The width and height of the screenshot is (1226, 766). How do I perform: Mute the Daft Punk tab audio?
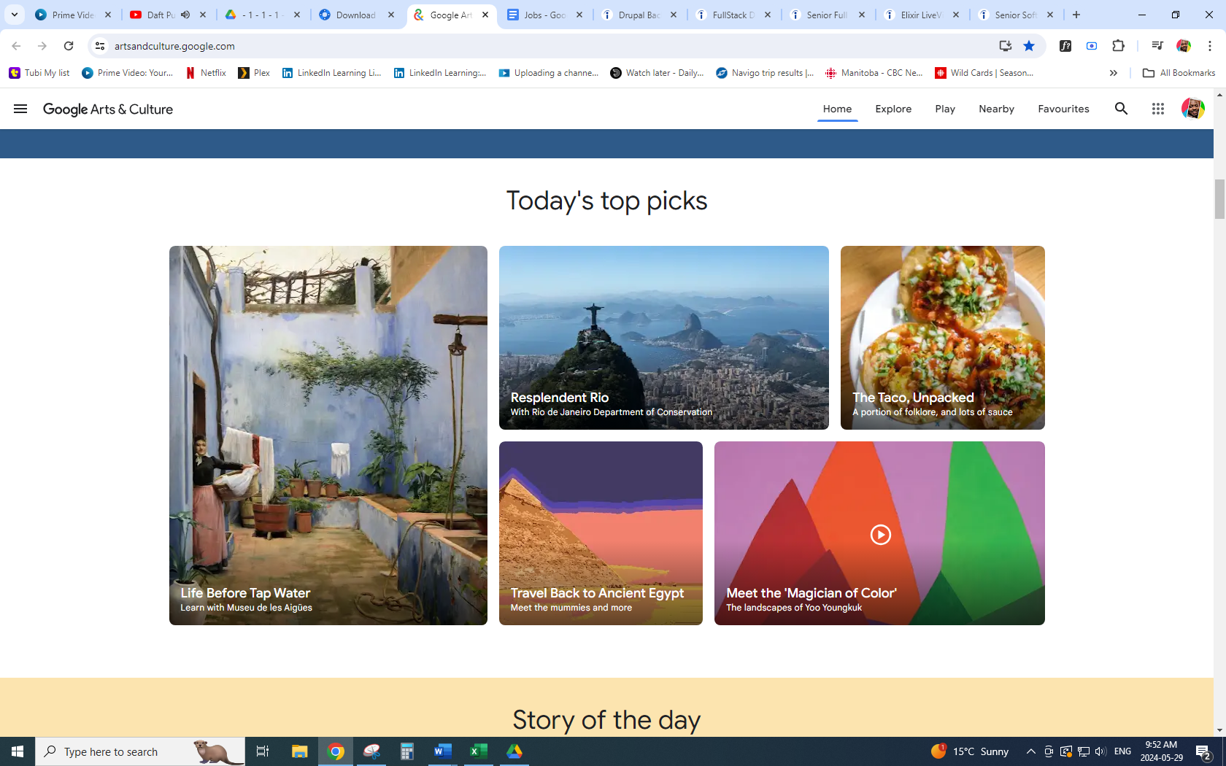pyautogui.click(x=185, y=15)
